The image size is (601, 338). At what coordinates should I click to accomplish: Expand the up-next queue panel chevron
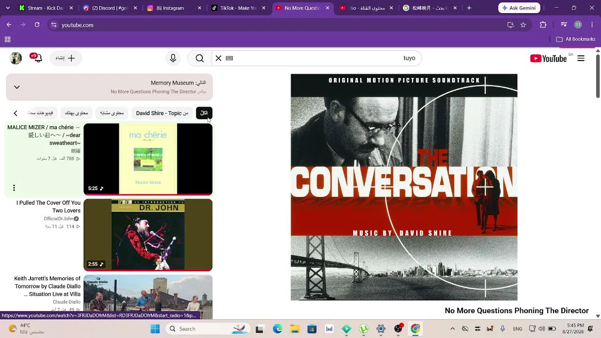17,87
